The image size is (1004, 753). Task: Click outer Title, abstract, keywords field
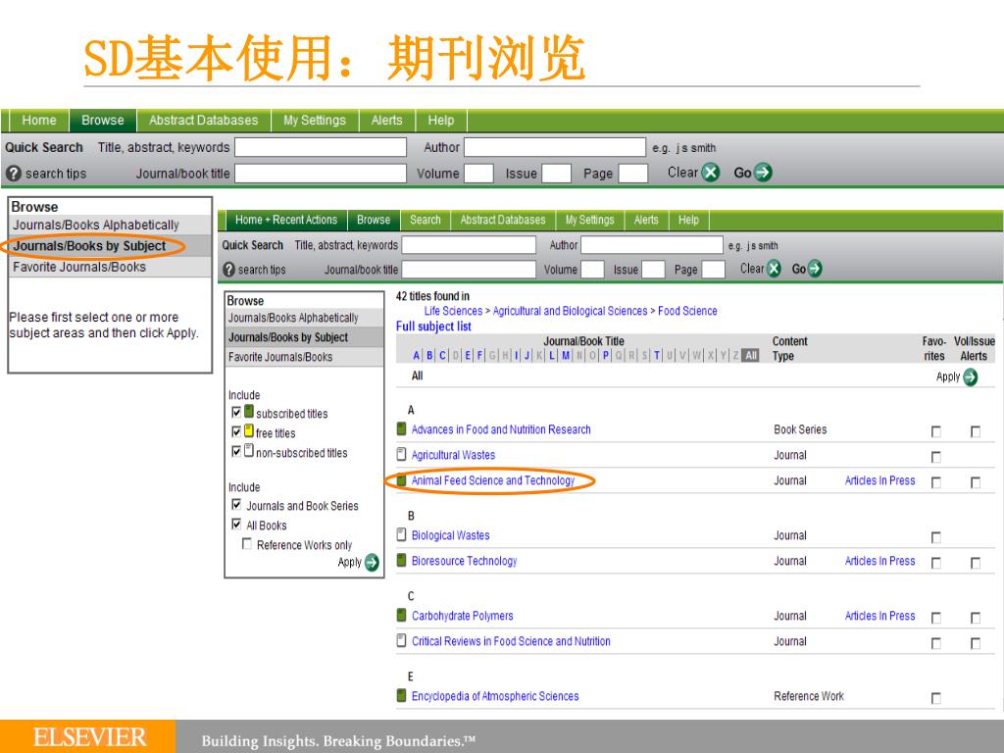[x=321, y=147]
